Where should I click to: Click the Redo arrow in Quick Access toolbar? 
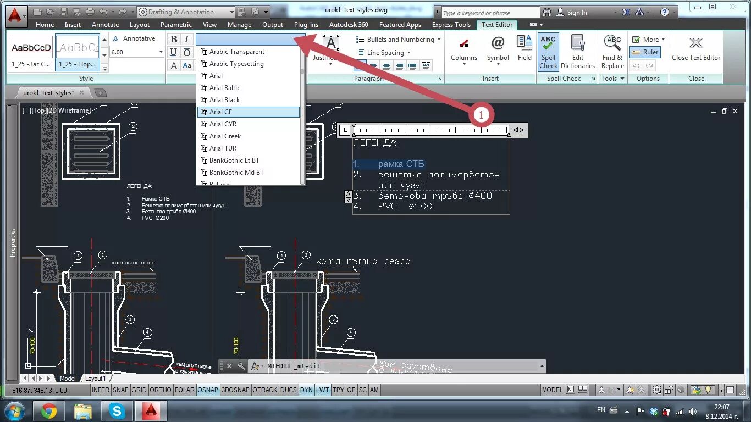(123, 12)
